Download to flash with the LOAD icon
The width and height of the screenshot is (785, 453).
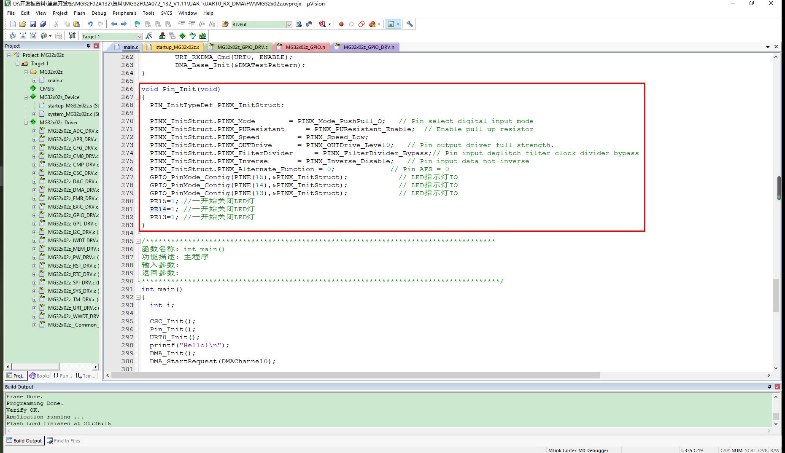pyautogui.click(x=72, y=36)
